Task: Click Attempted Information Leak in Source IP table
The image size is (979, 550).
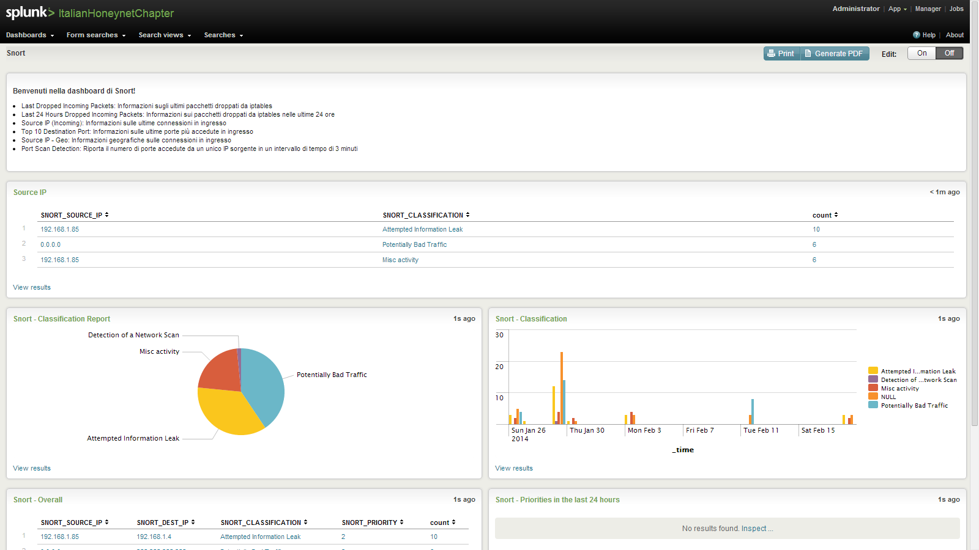Action: coord(423,229)
